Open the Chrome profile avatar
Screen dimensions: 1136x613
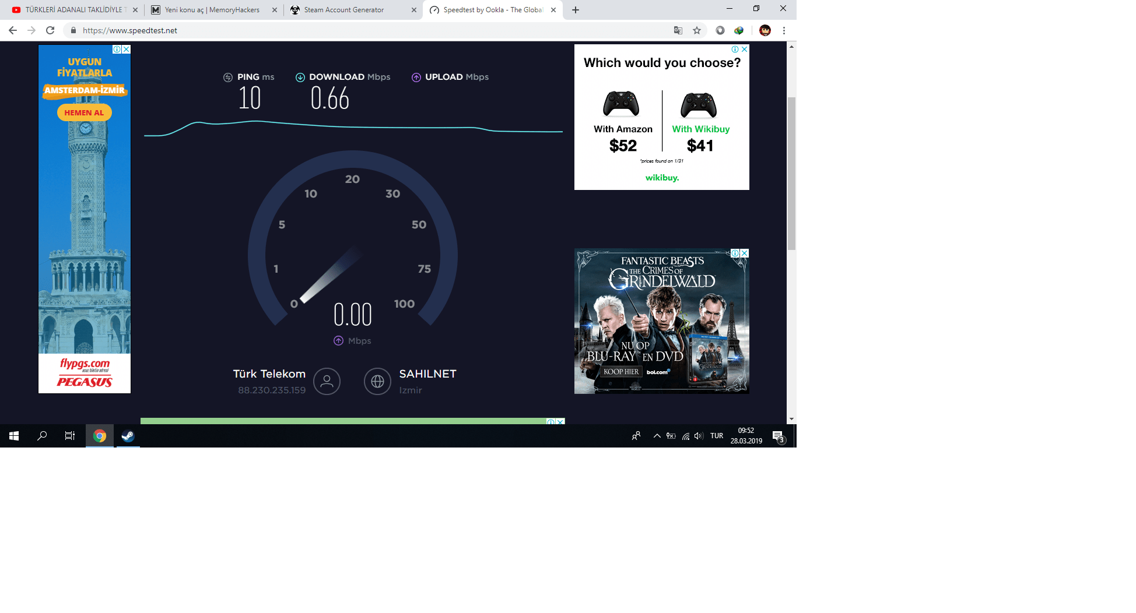765,30
